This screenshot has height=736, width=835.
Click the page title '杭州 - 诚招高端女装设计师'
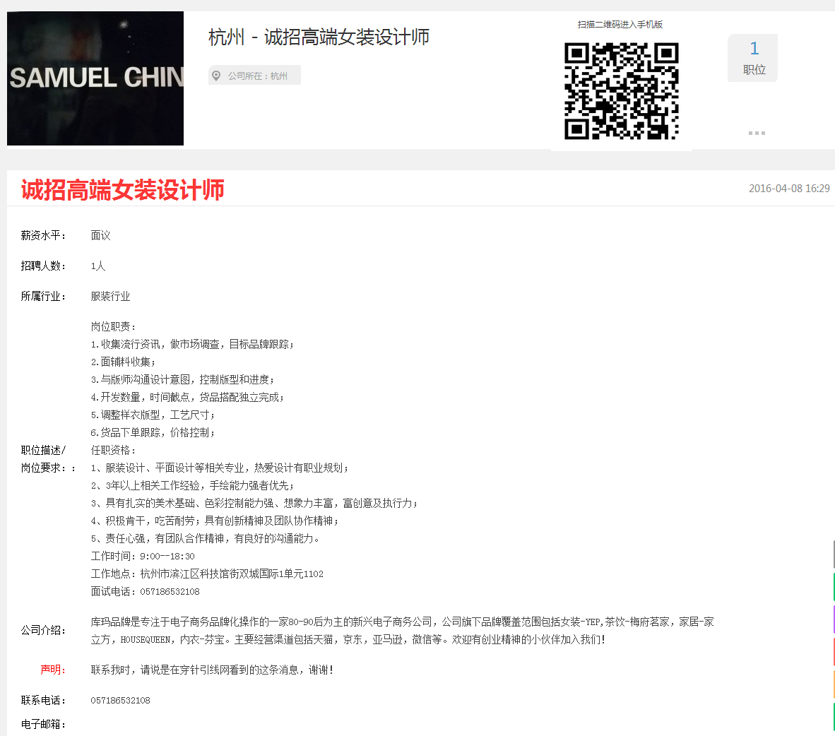point(319,37)
